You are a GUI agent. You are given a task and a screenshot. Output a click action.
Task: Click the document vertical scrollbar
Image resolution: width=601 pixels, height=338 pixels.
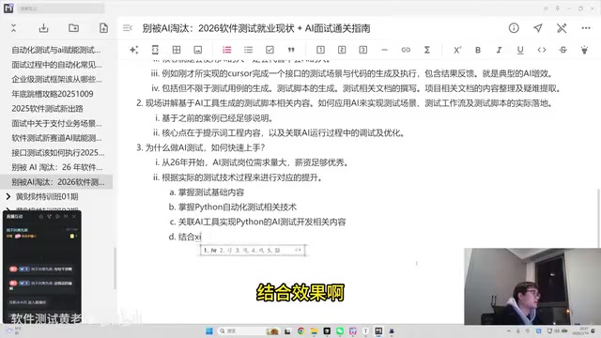tap(599, 219)
